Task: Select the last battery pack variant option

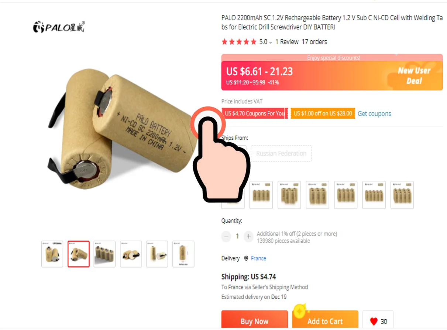Action: point(402,195)
